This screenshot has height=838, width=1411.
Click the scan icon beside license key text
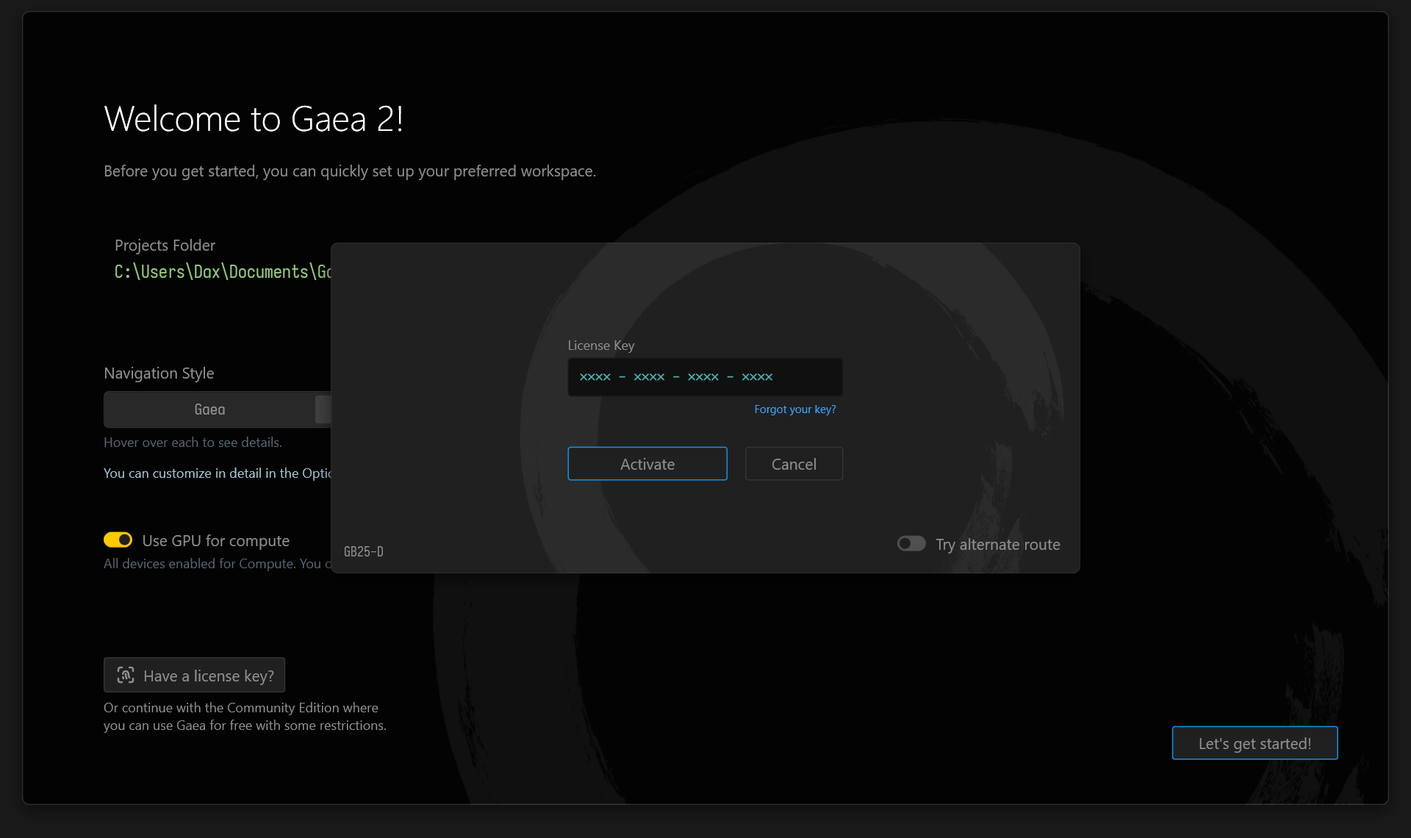tap(126, 675)
